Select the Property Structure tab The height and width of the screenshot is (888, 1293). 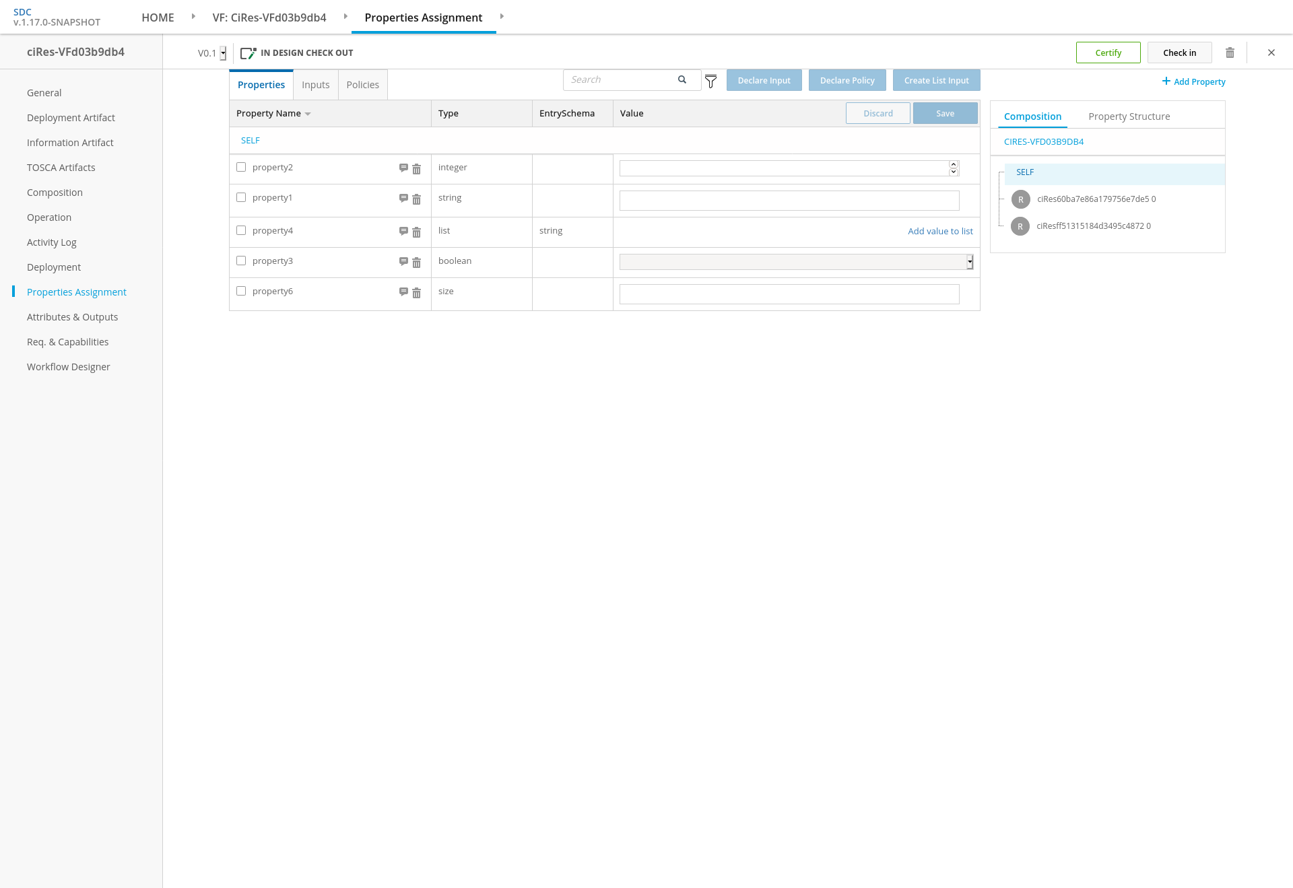pyautogui.click(x=1129, y=116)
